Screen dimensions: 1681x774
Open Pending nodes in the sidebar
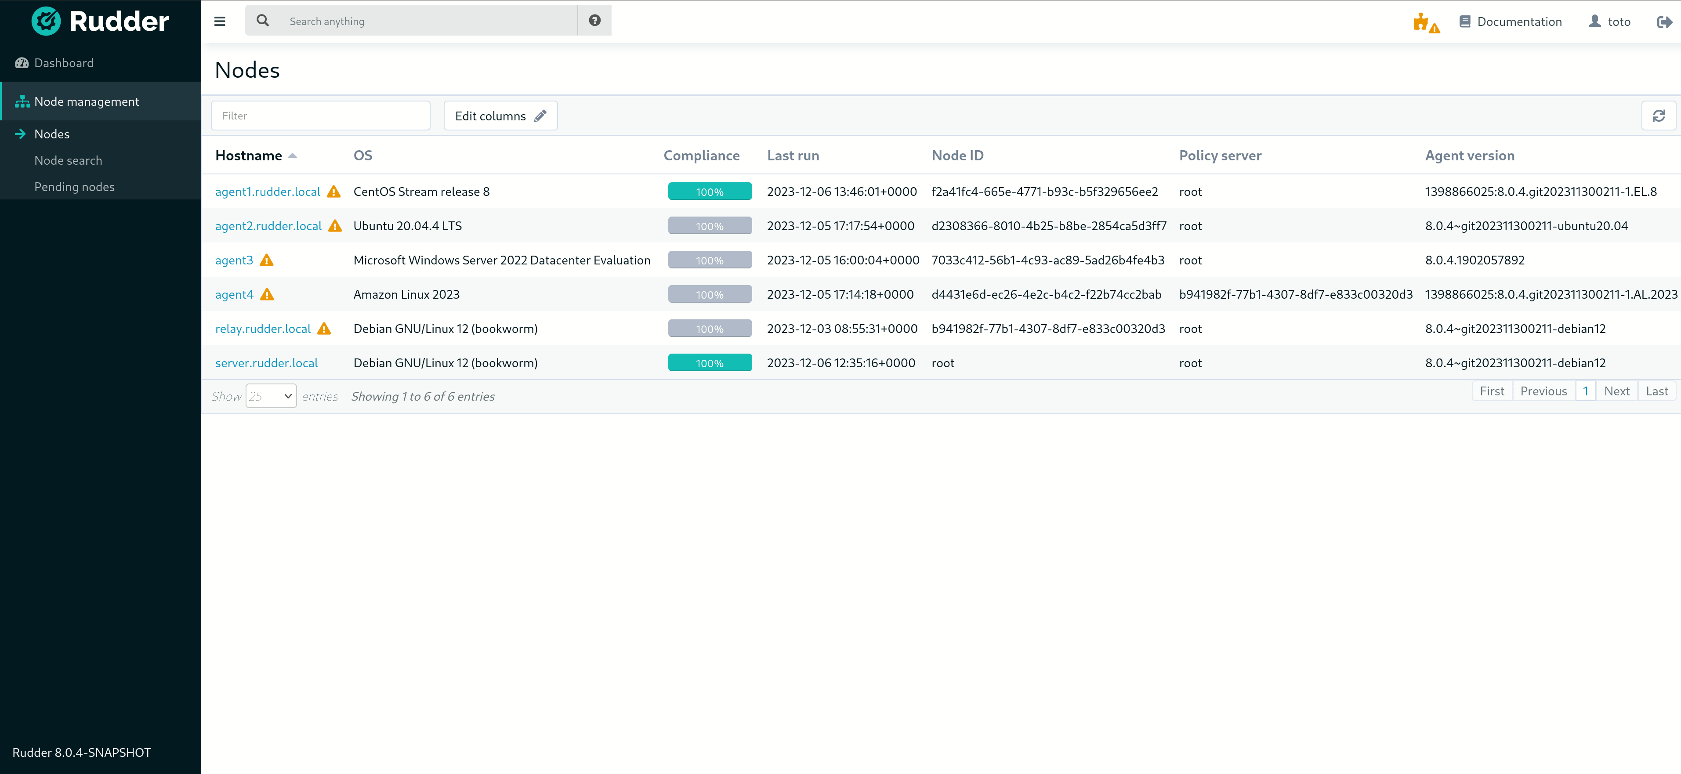pyautogui.click(x=74, y=187)
